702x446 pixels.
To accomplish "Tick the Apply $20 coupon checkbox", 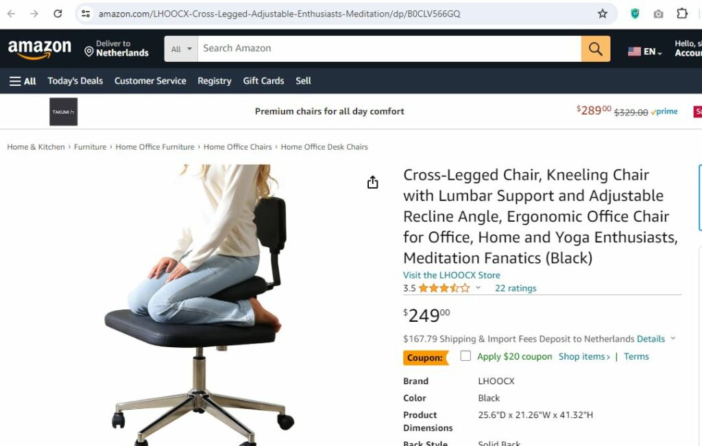I will (x=465, y=356).
